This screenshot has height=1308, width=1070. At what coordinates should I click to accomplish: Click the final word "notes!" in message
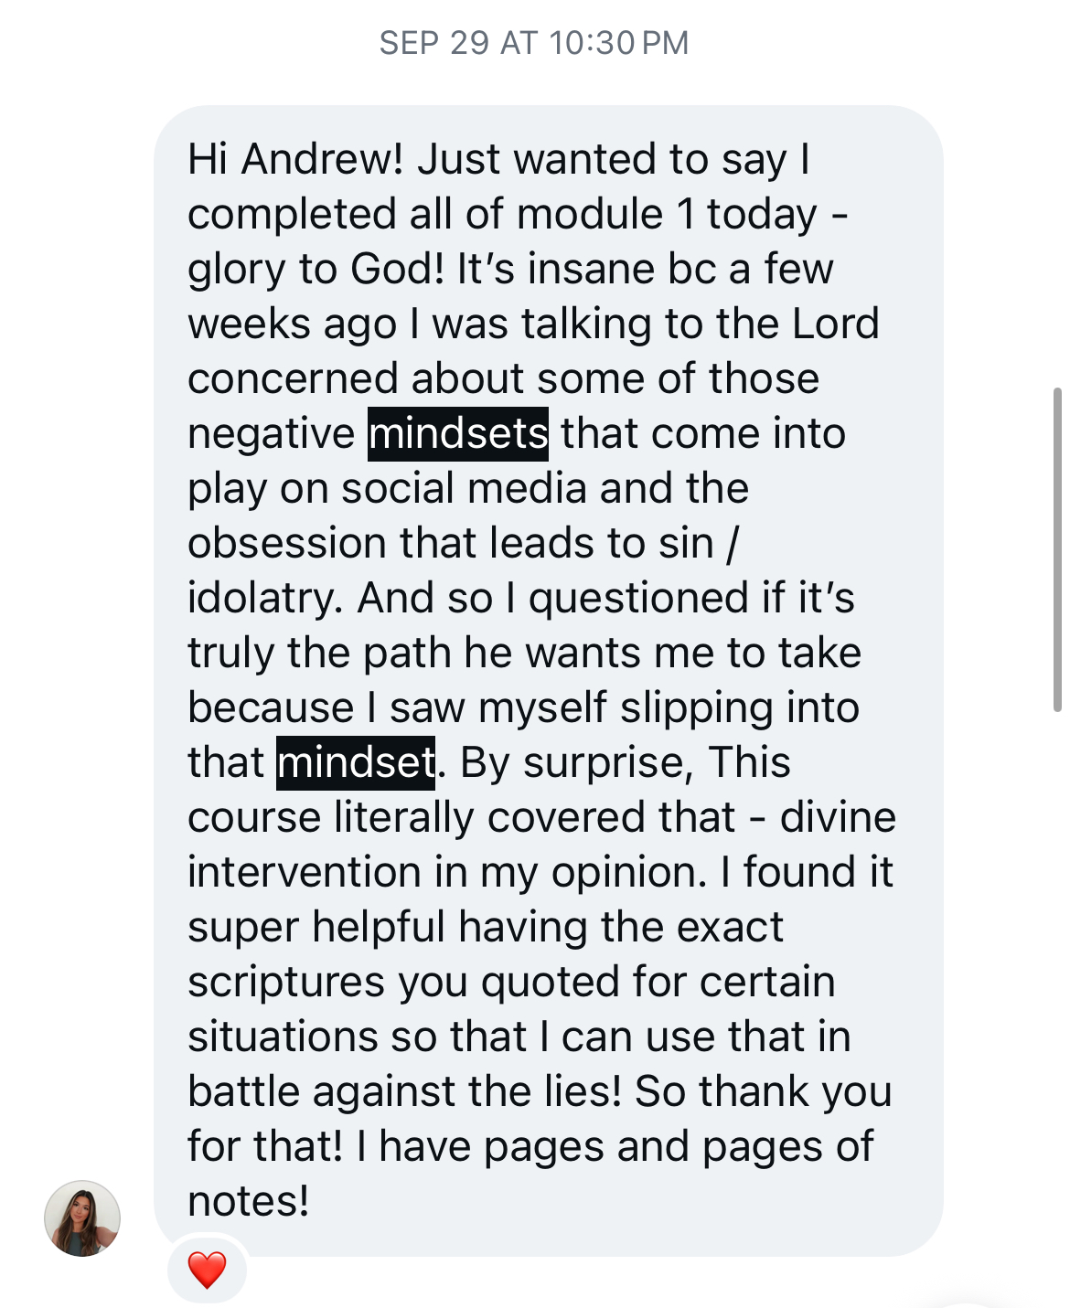[x=249, y=1201]
